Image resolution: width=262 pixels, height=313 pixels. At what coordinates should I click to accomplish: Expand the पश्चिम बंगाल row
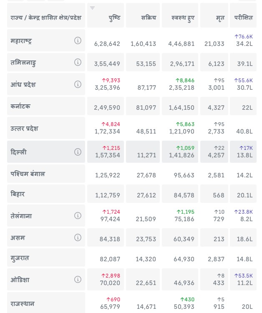pos(28,174)
